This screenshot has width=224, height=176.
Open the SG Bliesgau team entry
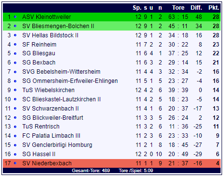coord(39,53)
